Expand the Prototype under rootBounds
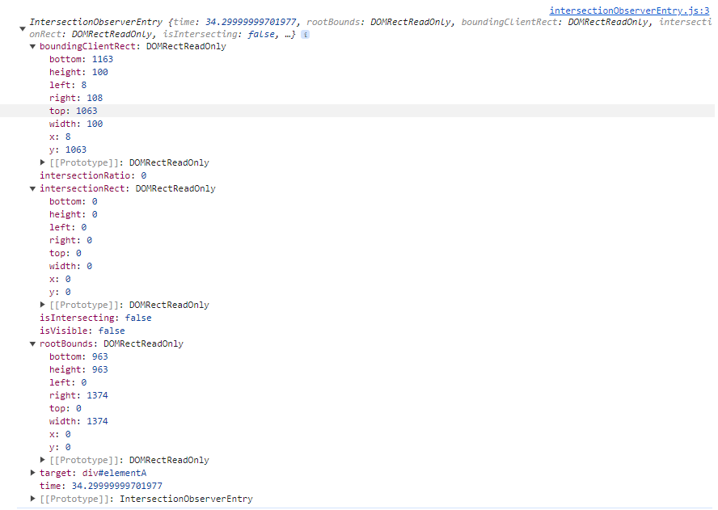Image resolution: width=718 pixels, height=510 pixels. pyautogui.click(x=43, y=460)
